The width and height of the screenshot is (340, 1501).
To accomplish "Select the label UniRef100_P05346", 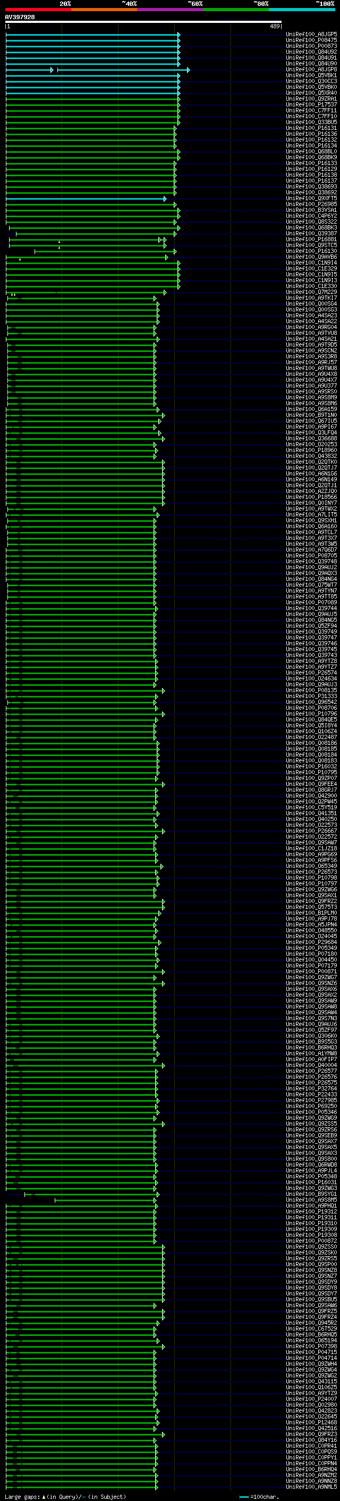I will (x=311, y=1112).
